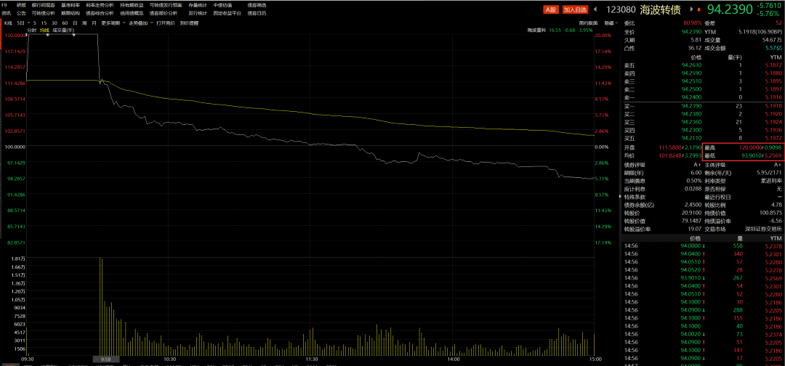Image resolution: width=785 pixels, height=366 pixels.
Task: Toggle the 均线 average line legend
Action: [44, 30]
